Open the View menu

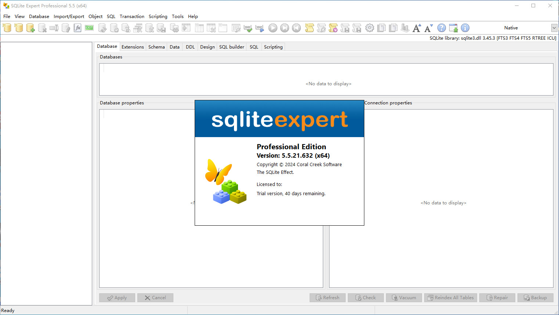coord(19,17)
